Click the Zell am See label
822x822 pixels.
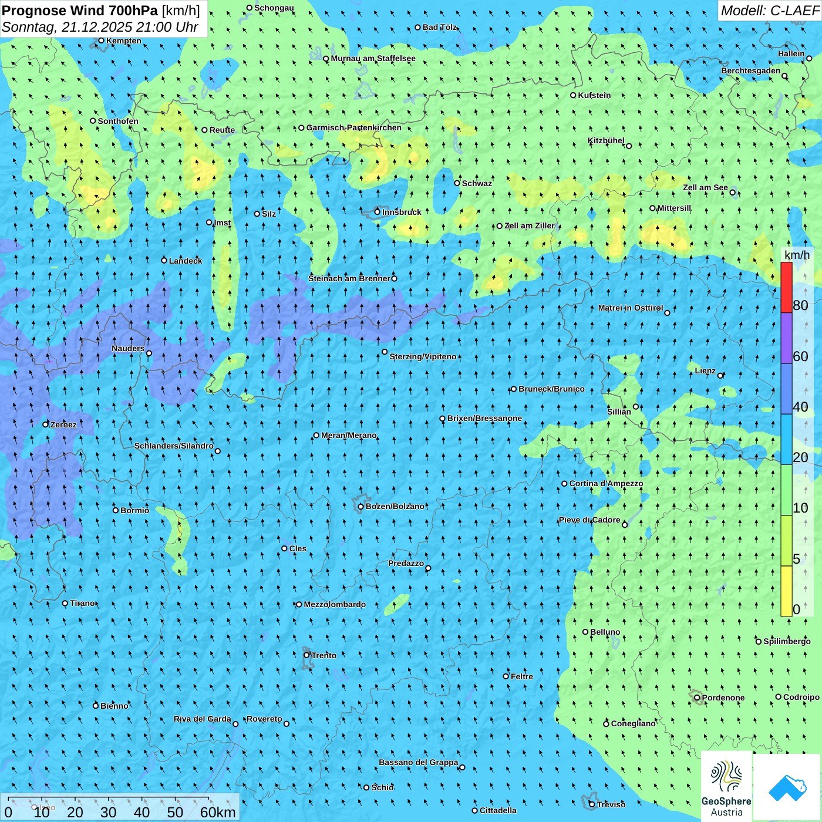click(705, 188)
